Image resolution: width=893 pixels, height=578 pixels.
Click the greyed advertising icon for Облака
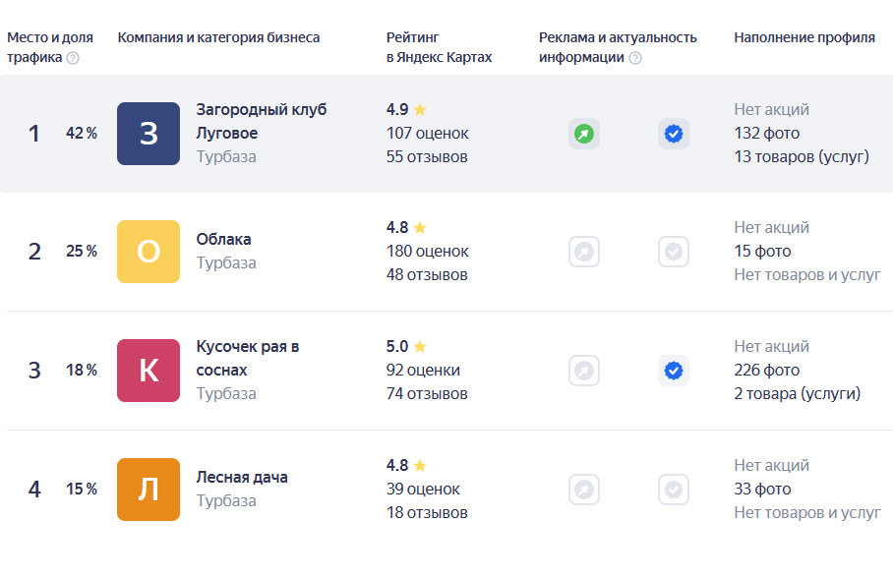(x=584, y=252)
